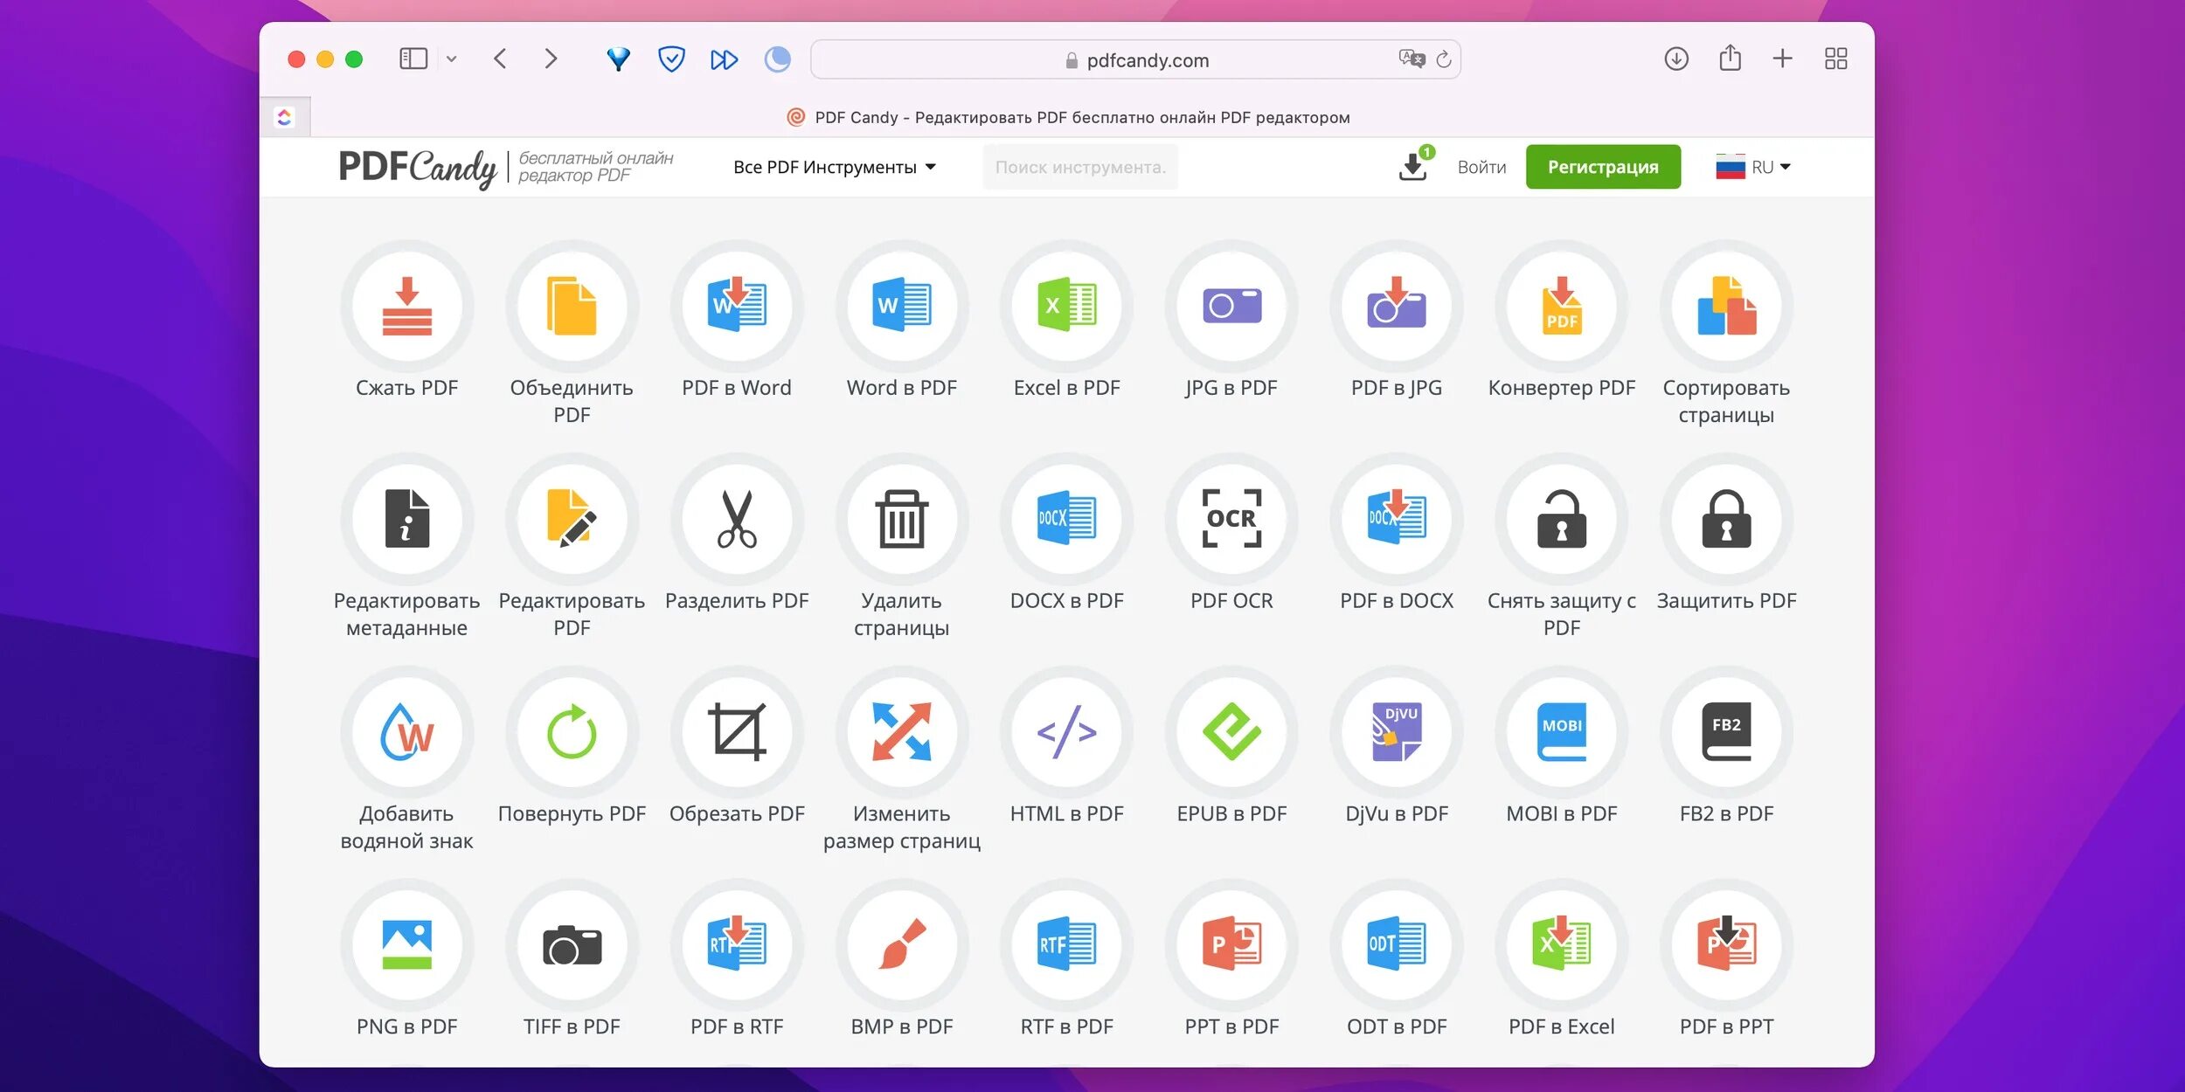Go to PDFCandy logo homepage
This screenshot has width=2185, height=1092.
tap(417, 168)
